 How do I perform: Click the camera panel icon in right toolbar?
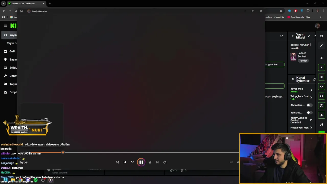click(x=321, y=106)
